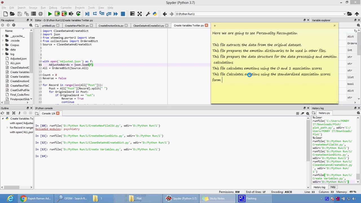Collapse the Create Variables Twitter outline root
Screen dimensions: 361x203
point(3,119)
